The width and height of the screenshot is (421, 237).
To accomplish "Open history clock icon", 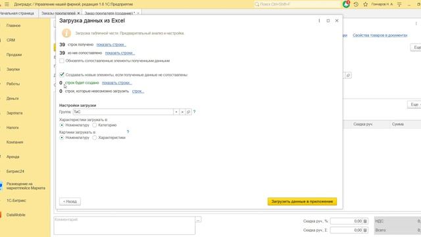I will [x=356, y=5].
